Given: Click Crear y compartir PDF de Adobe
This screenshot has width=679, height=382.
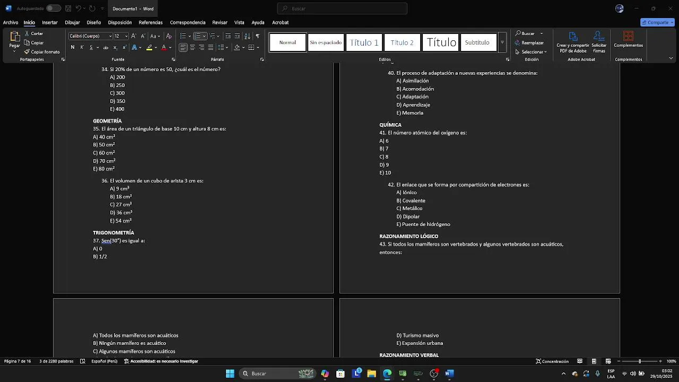Looking at the screenshot, I should pos(573,42).
